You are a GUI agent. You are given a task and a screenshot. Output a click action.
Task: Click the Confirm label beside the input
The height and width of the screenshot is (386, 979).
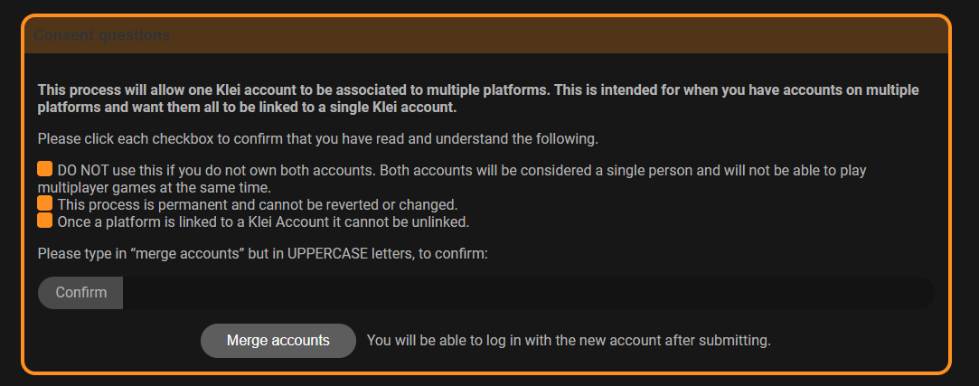pyautogui.click(x=80, y=293)
